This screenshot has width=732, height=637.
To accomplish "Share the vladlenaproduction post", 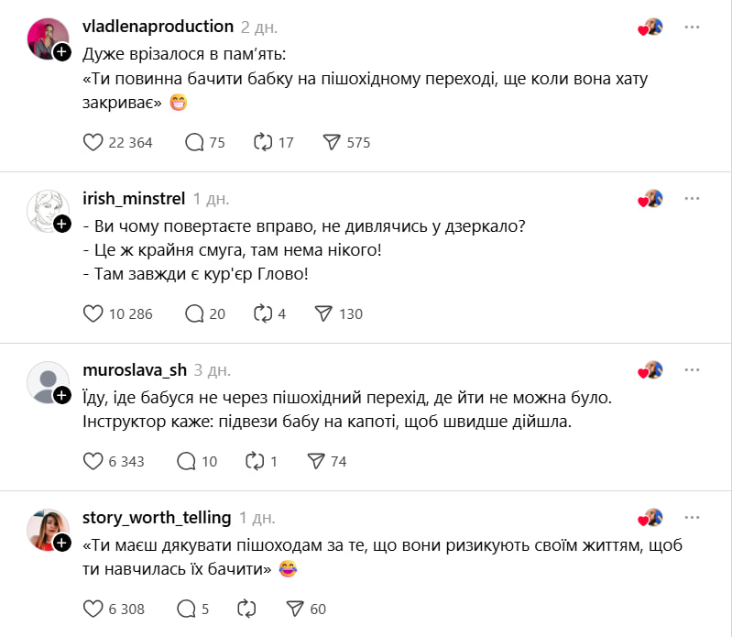I will coord(332,142).
